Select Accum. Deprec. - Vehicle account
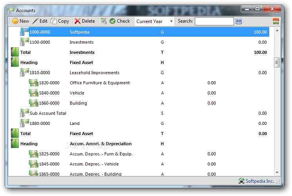292x196 pixels. [94, 164]
